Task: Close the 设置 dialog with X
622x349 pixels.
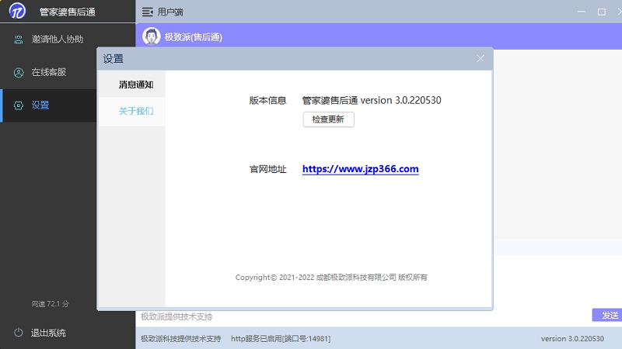Action: point(480,58)
